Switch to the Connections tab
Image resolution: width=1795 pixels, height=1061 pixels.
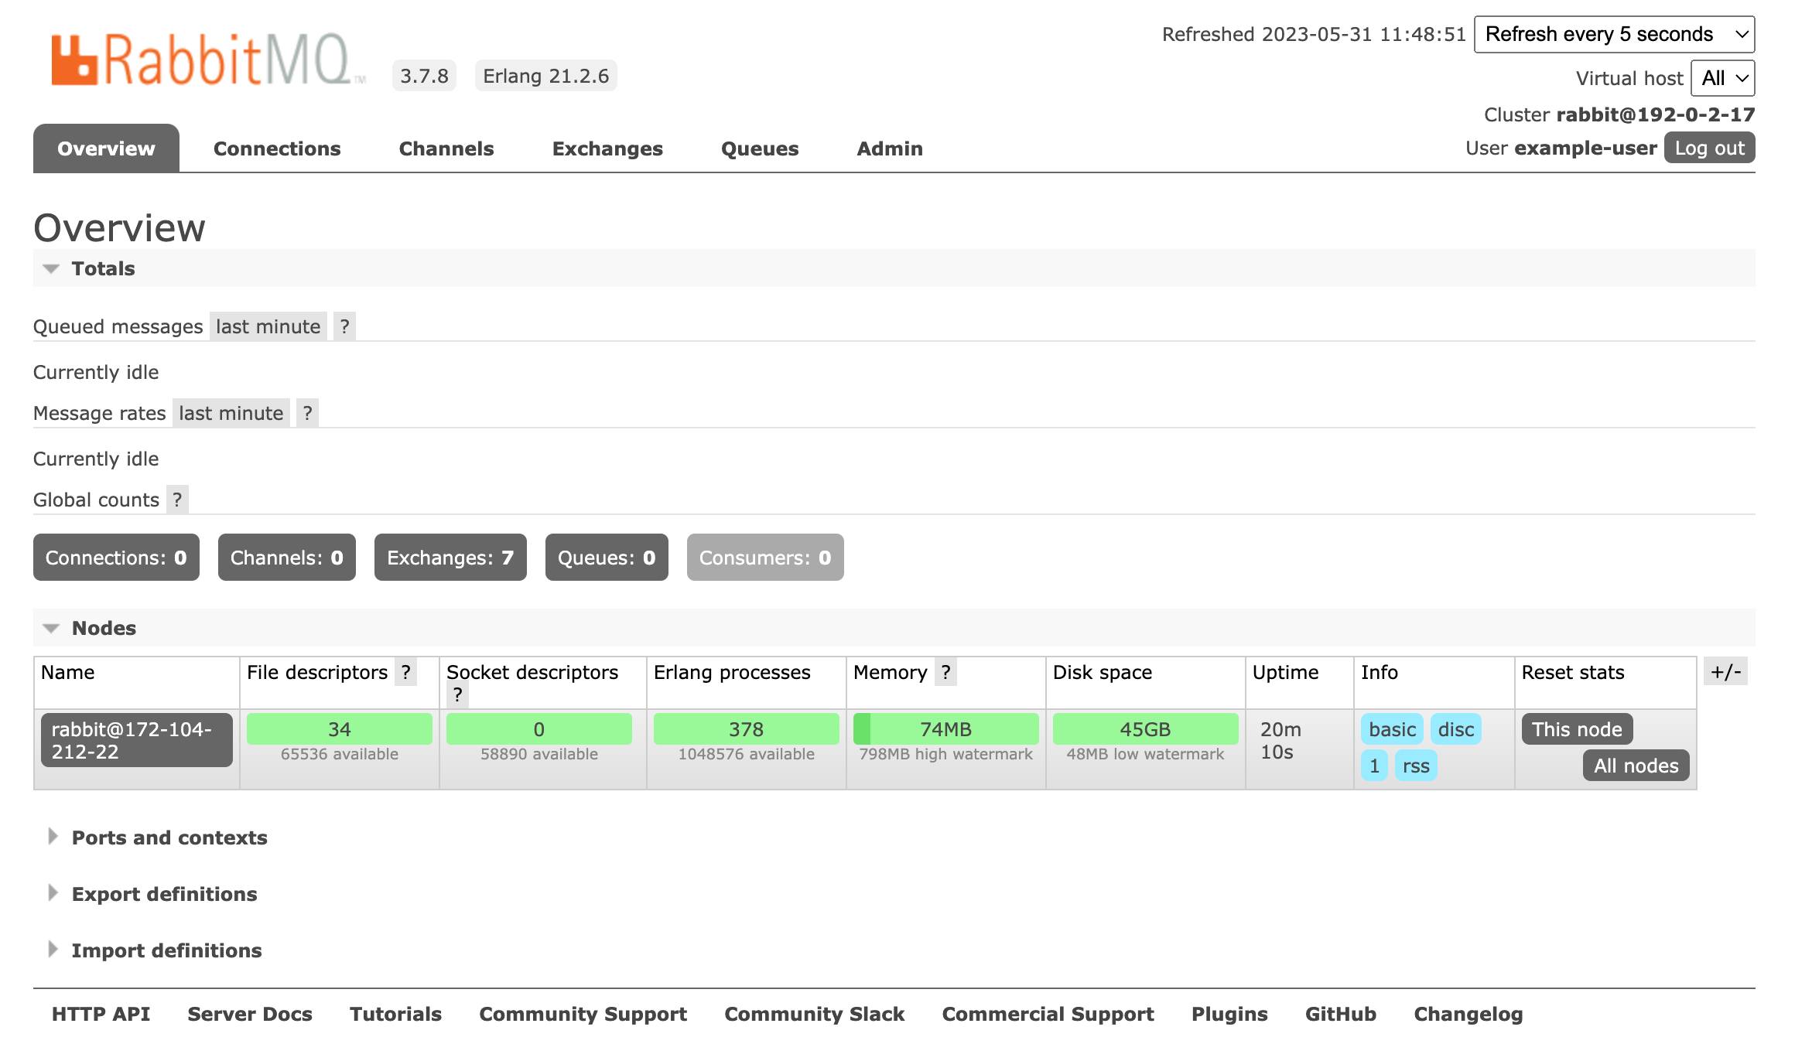[x=276, y=148]
